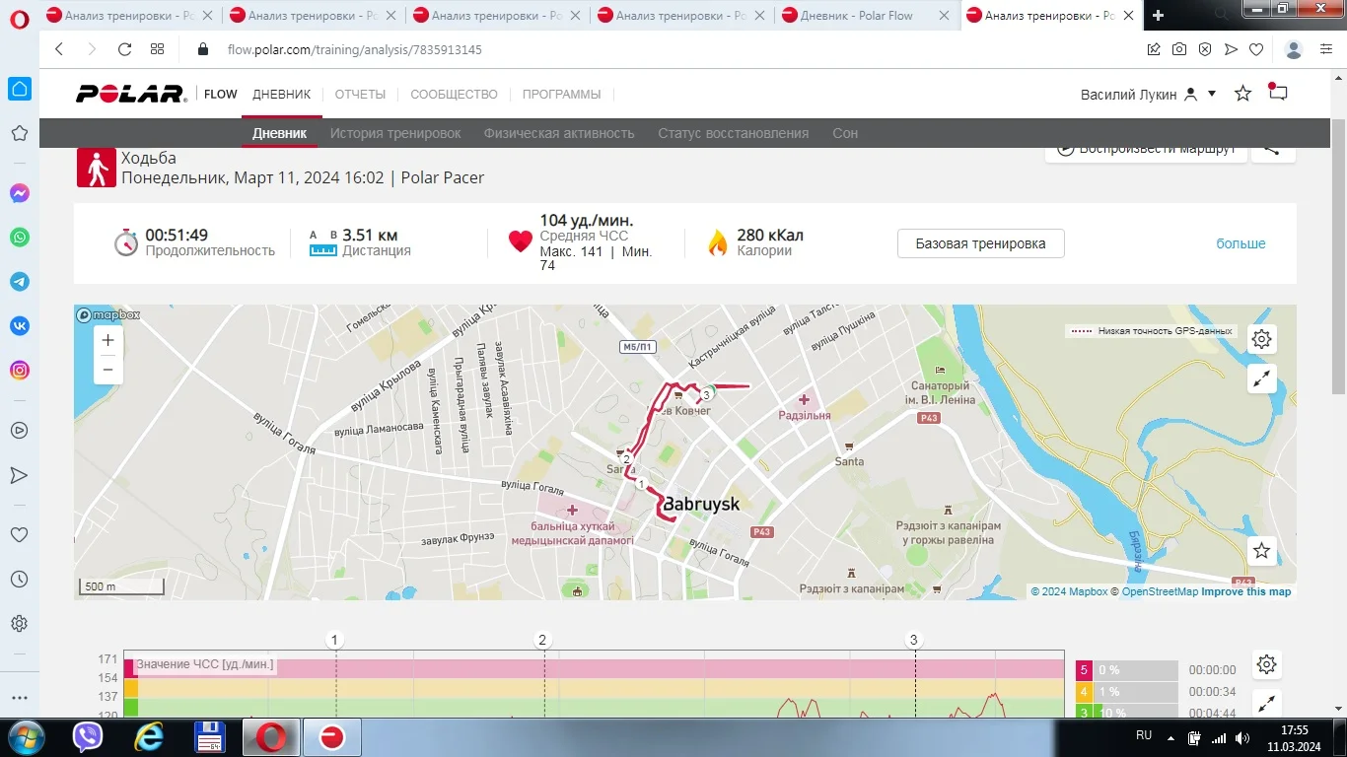The height and width of the screenshot is (757, 1347).
Task: Open Opera profile avatar icon
Action: (1295, 49)
